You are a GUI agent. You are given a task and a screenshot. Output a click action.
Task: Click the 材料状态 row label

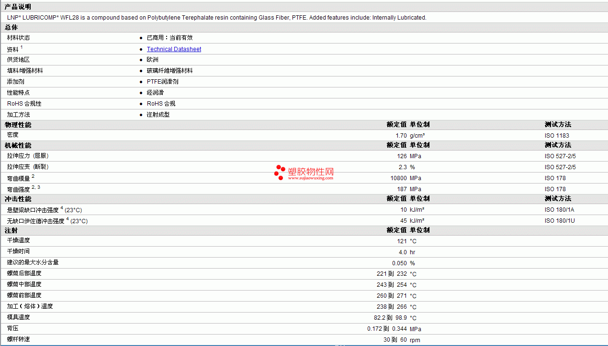(18, 38)
